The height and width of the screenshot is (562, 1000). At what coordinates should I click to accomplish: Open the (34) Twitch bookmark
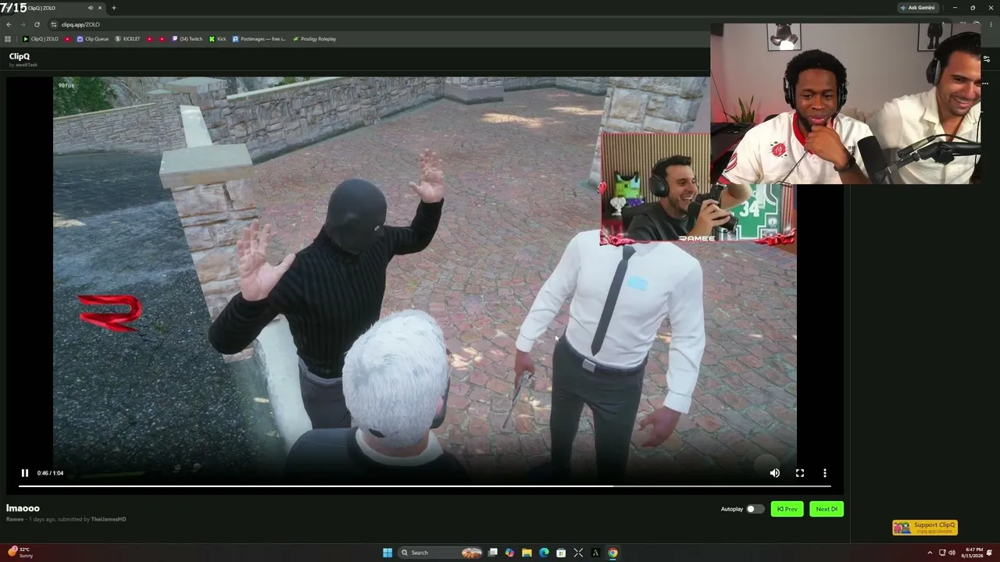[x=187, y=39]
